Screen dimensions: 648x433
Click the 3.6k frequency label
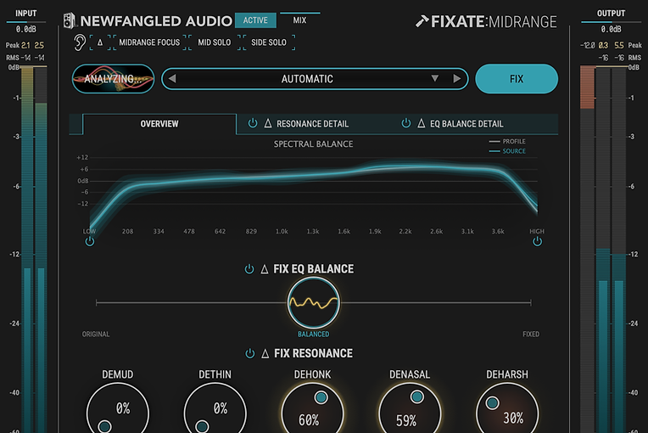pyautogui.click(x=498, y=232)
